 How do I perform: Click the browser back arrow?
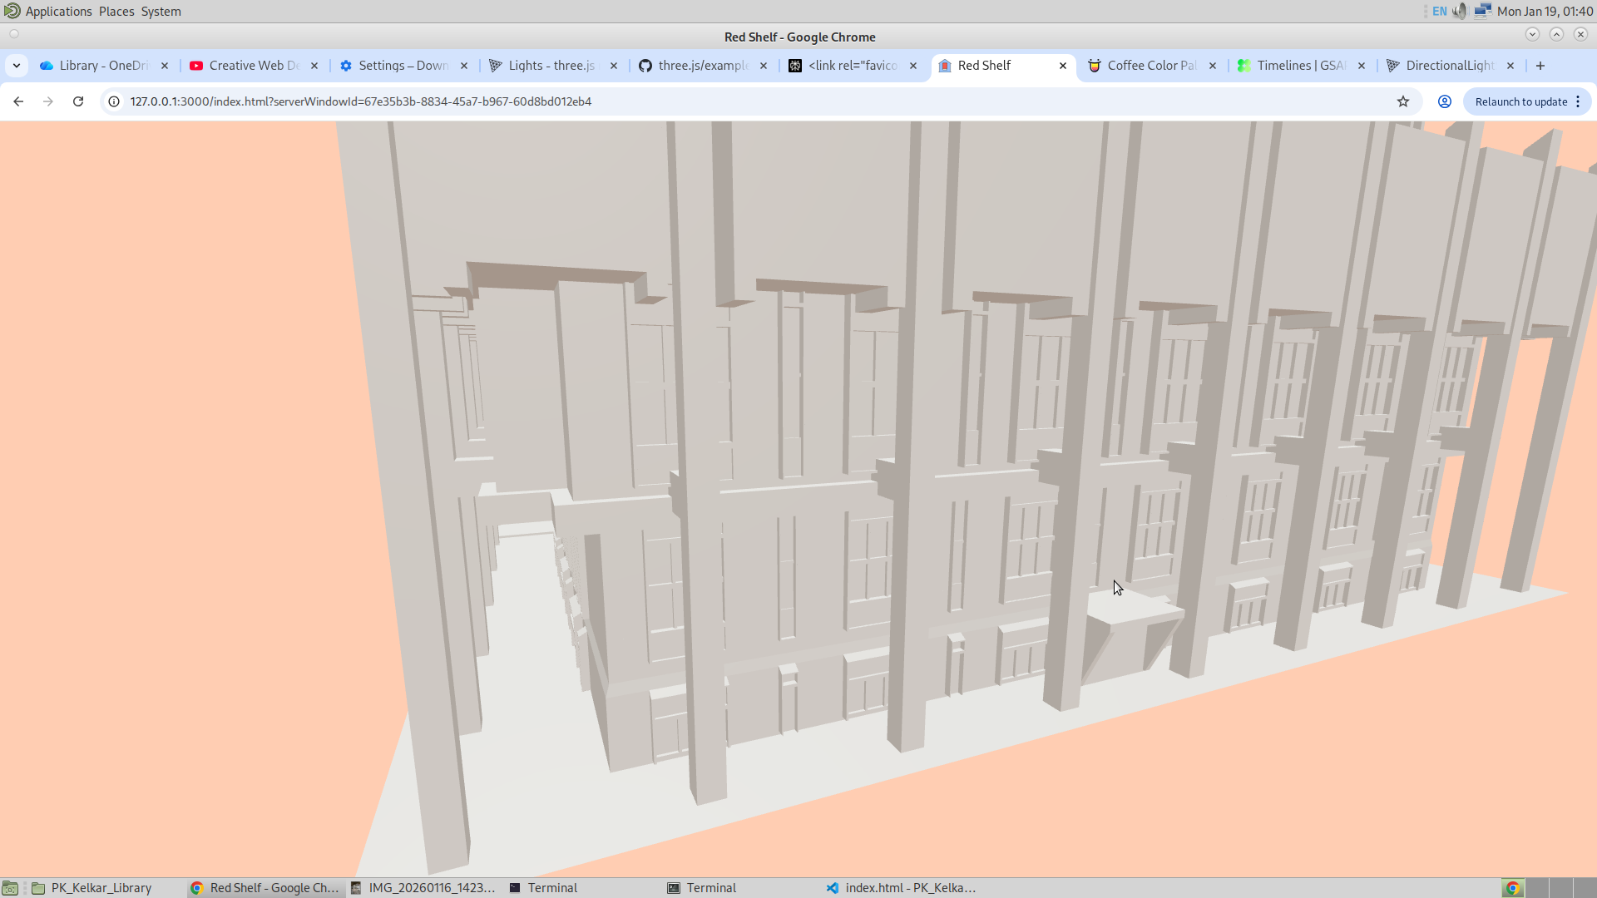coord(18,101)
